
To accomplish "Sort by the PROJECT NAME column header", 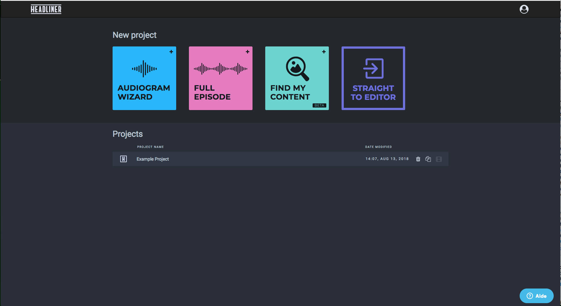I will click(150, 147).
